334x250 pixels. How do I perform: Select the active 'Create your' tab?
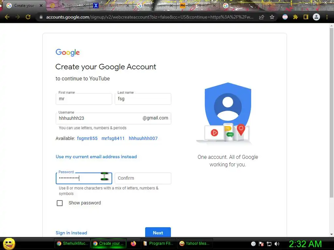click(24, 6)
